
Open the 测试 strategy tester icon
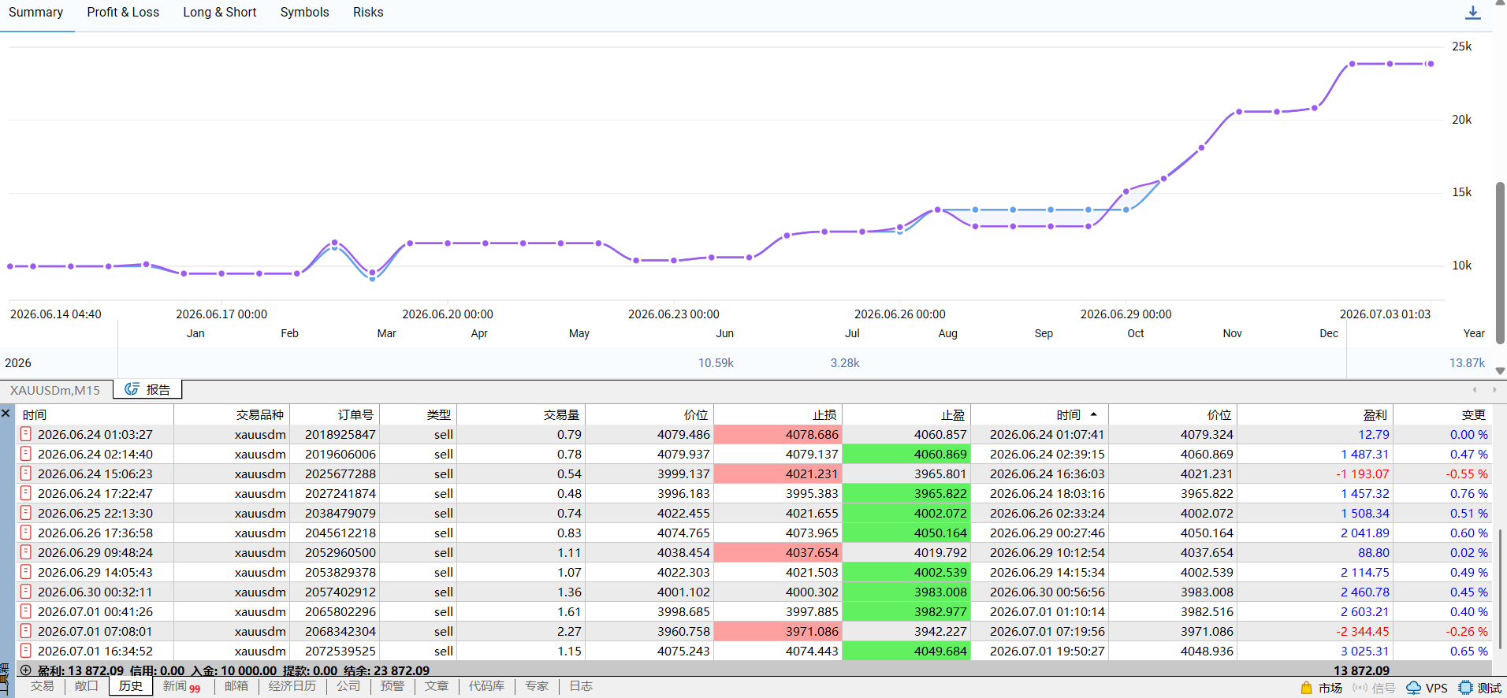coord(1465,688)
